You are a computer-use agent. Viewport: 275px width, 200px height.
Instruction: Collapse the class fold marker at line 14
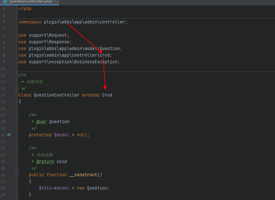click(17, 95)
